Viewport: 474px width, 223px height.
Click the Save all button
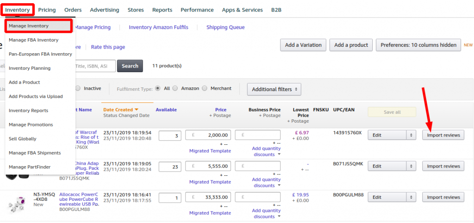tap(392, 112)
